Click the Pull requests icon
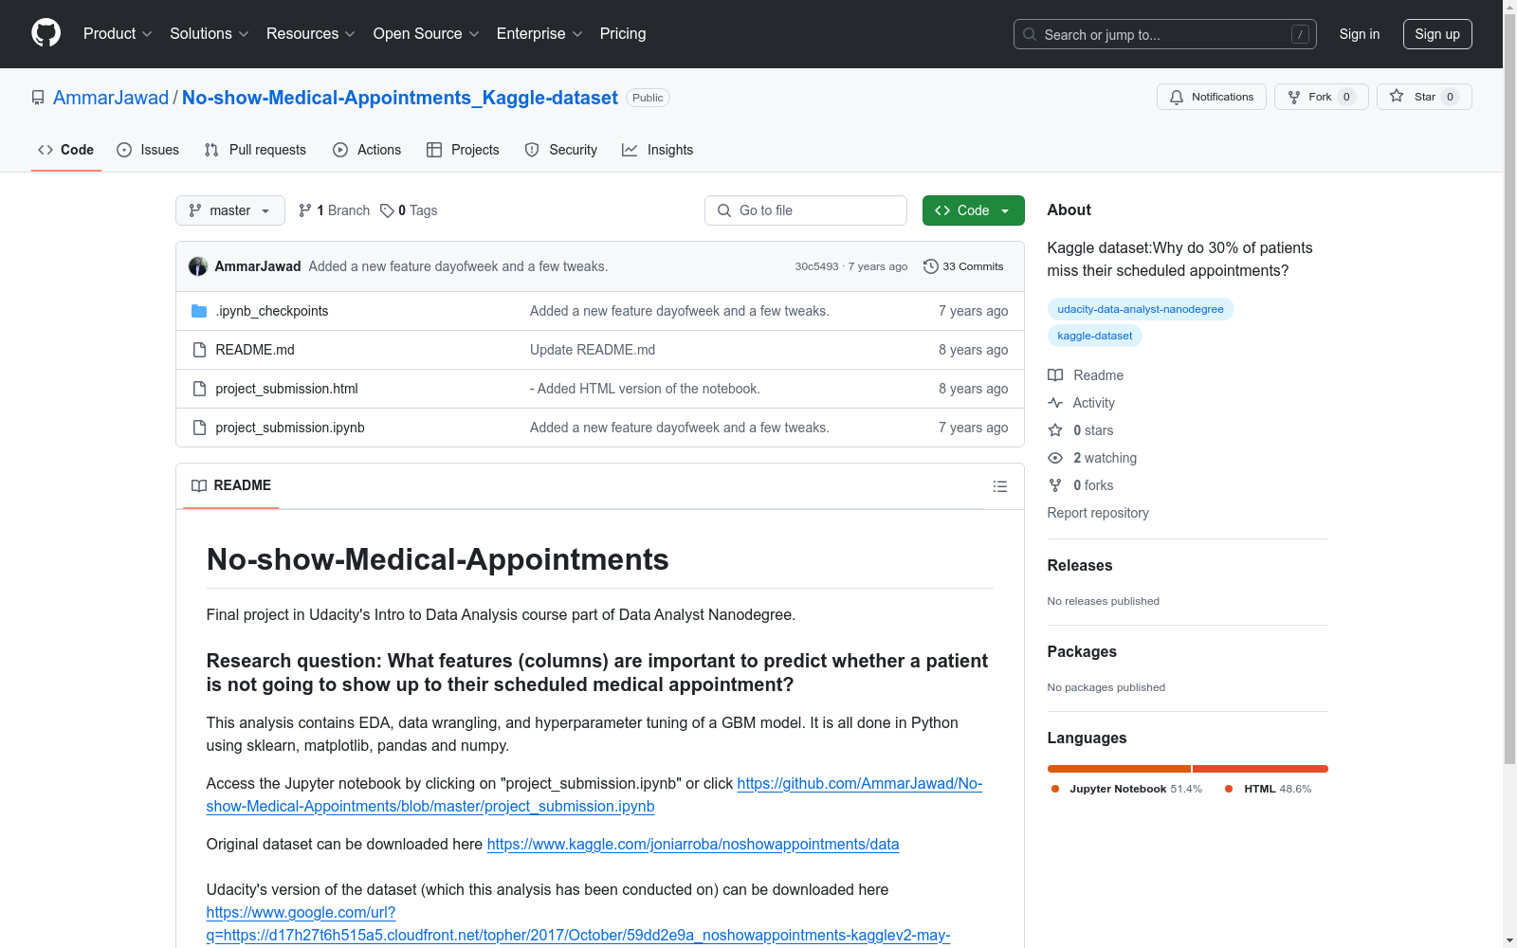The height and width of the screenshot is (948, 1517). point(211,150)
